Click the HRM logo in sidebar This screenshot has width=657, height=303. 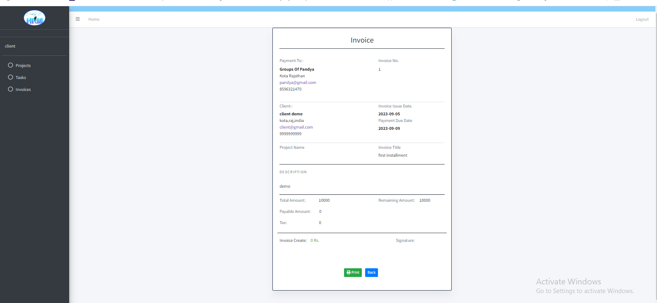tap(34, 18)
